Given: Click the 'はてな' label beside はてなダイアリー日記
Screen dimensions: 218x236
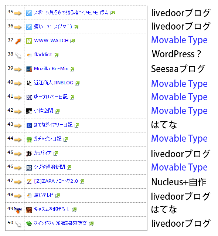Looking at the screenshot, I should click(x=164, y=125).
